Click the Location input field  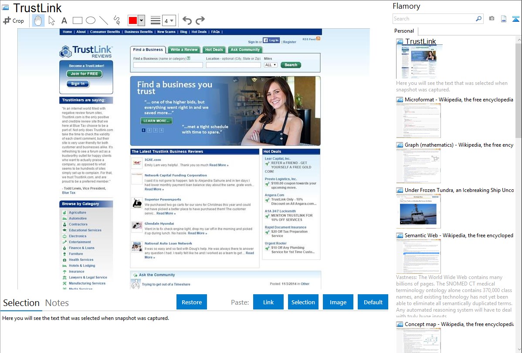234,65
